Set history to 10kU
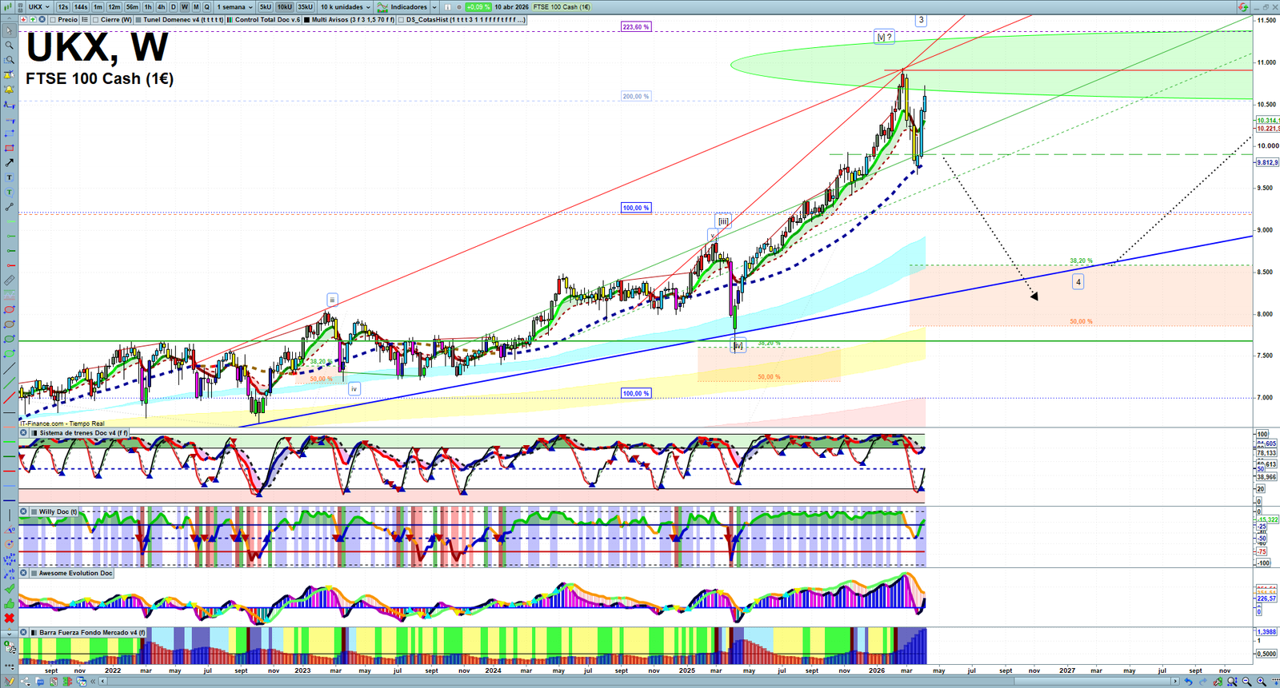Image resolution: width=1280 pixels, height=688 pixels. 285,7
